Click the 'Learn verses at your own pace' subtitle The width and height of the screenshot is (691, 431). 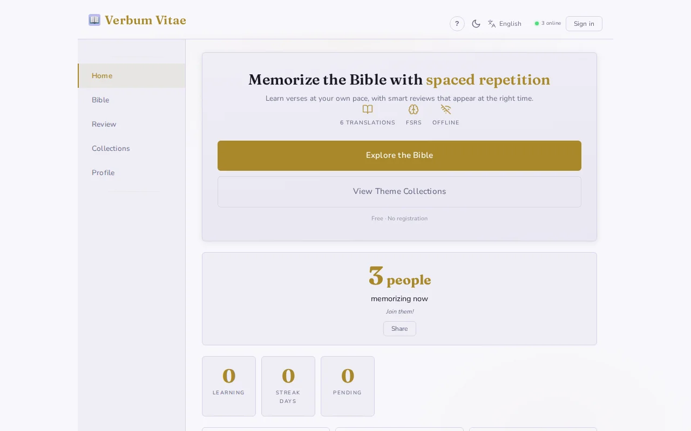pyautogui.click(x=399, y=99)
